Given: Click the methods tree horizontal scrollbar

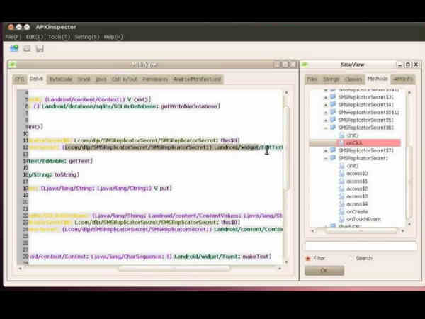Looking at the screenshot, I should tap(361, 231).
